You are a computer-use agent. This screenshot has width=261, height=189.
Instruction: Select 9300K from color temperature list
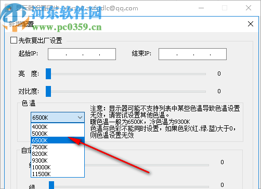tap(58, 161)
